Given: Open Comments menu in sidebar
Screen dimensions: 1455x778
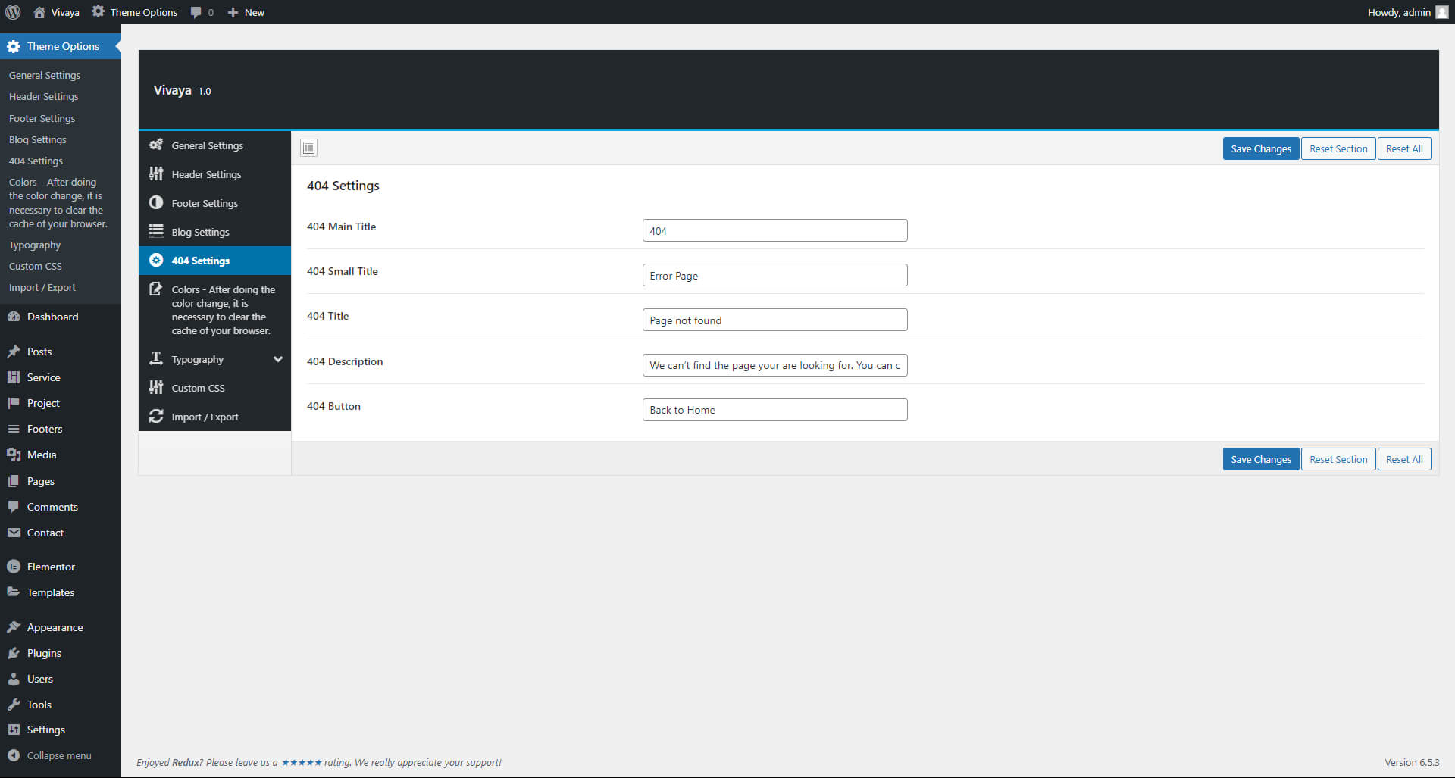Looking at the screenshot, I should [x=61, y=507].
